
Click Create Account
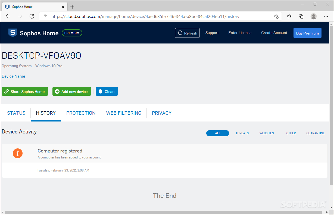(x=274, y=33)
